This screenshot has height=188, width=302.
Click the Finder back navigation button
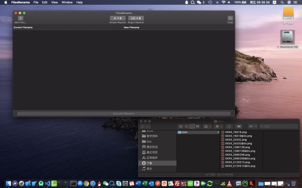143,126
